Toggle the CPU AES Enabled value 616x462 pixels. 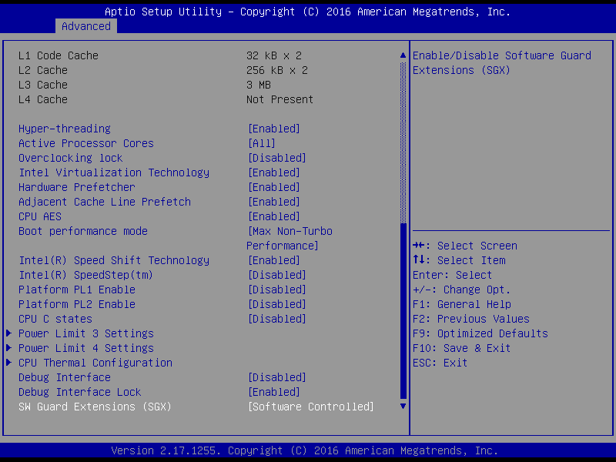[x=273, y=216]
